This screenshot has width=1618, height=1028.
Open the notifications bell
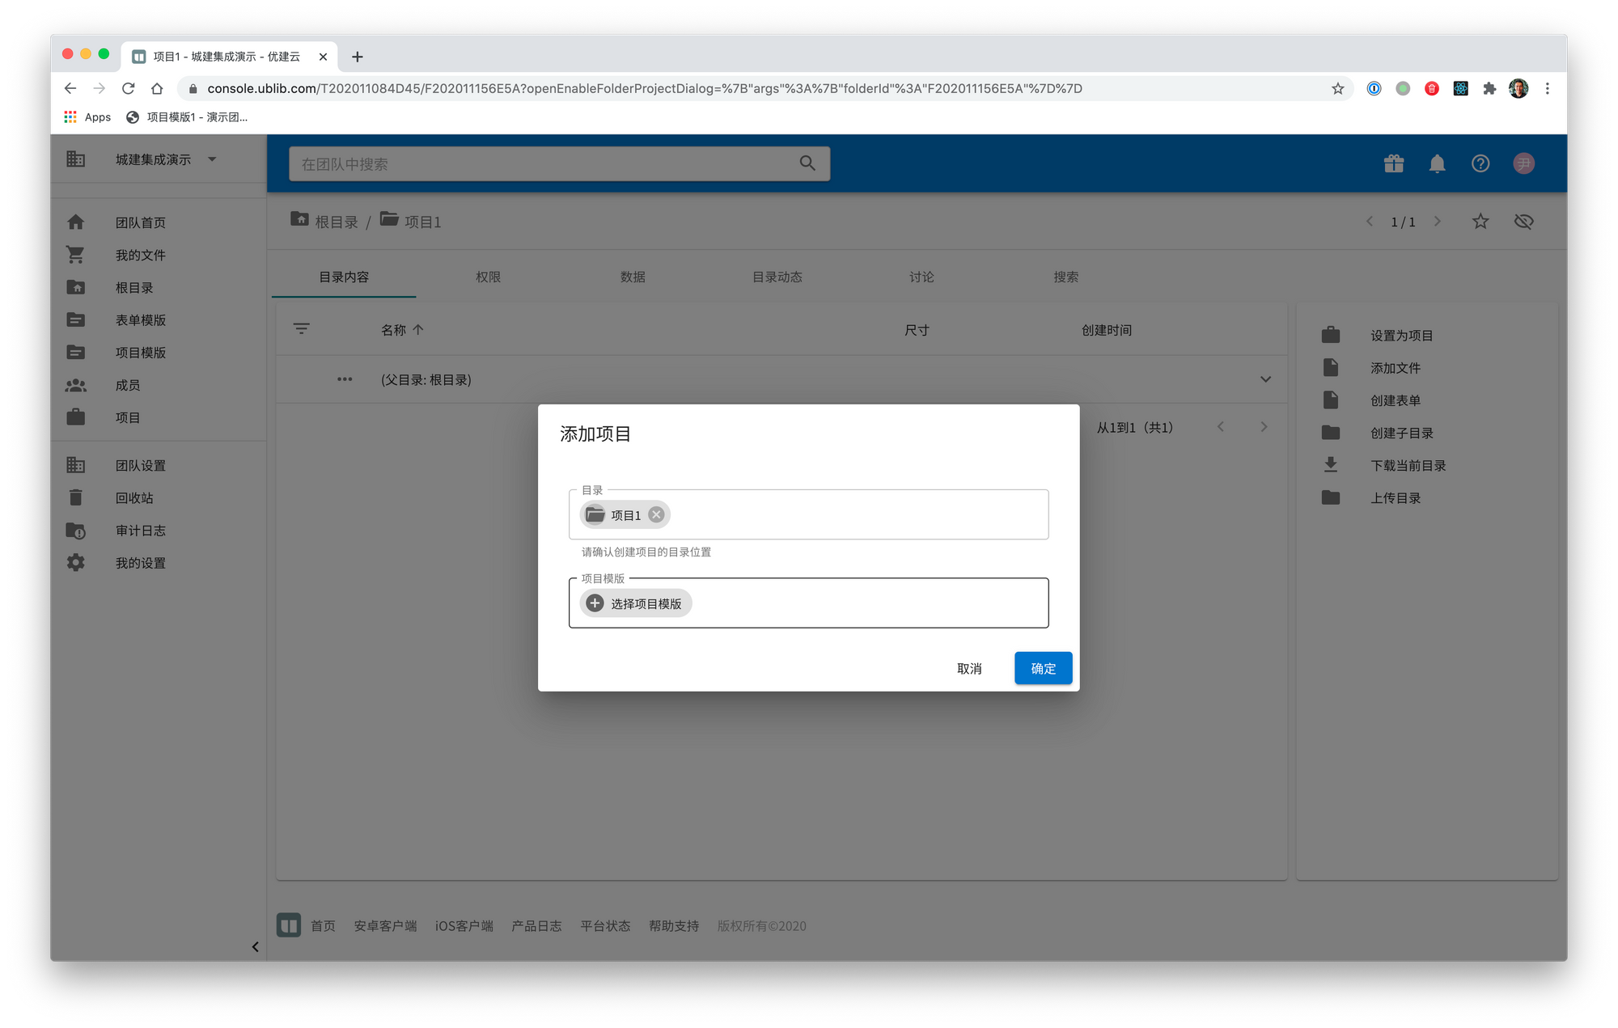coord(1437,163)
